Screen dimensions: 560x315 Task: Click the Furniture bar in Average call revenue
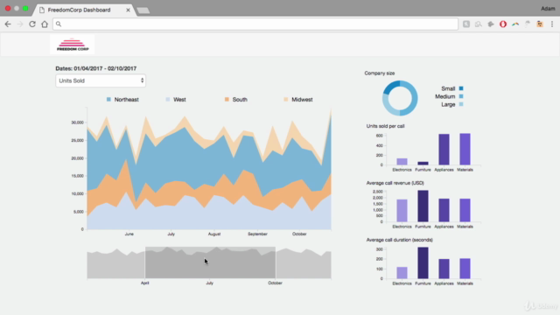click(x=423, y=206)
